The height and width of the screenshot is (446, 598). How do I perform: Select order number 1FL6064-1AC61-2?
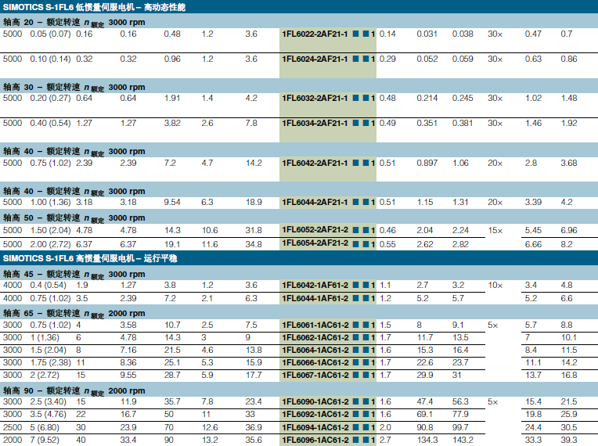point(315,351)
